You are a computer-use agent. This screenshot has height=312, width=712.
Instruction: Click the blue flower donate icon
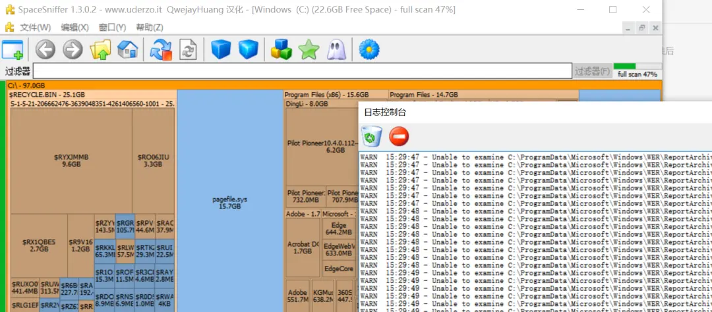coord(369,49)
